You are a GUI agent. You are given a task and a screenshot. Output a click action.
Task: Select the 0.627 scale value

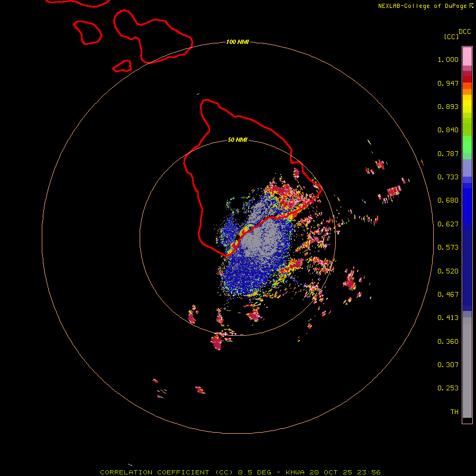click(x=448, y=224)
